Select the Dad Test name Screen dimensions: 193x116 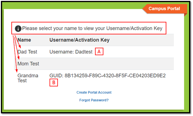pyautogui.click(x=27, y=52)
